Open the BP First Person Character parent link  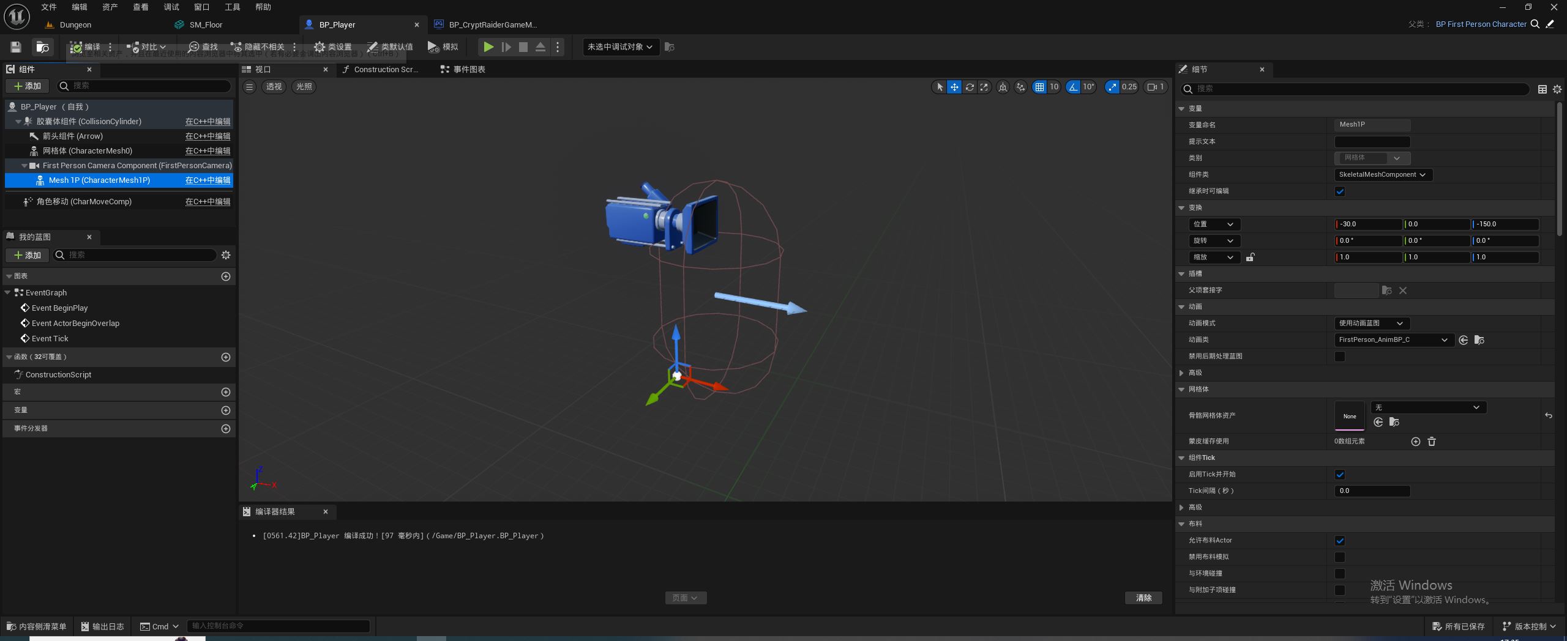click(x=1481, y=24)
